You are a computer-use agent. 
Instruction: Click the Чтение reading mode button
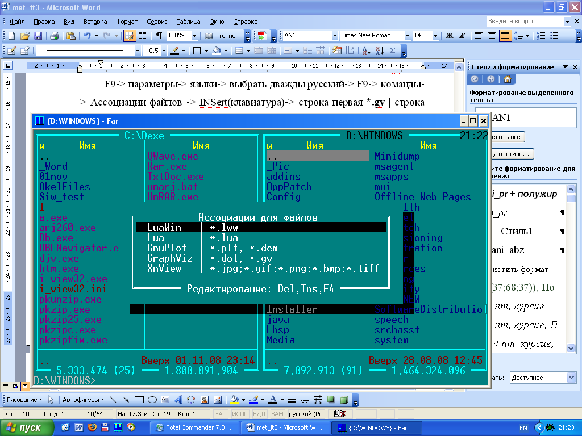(221, 36)
